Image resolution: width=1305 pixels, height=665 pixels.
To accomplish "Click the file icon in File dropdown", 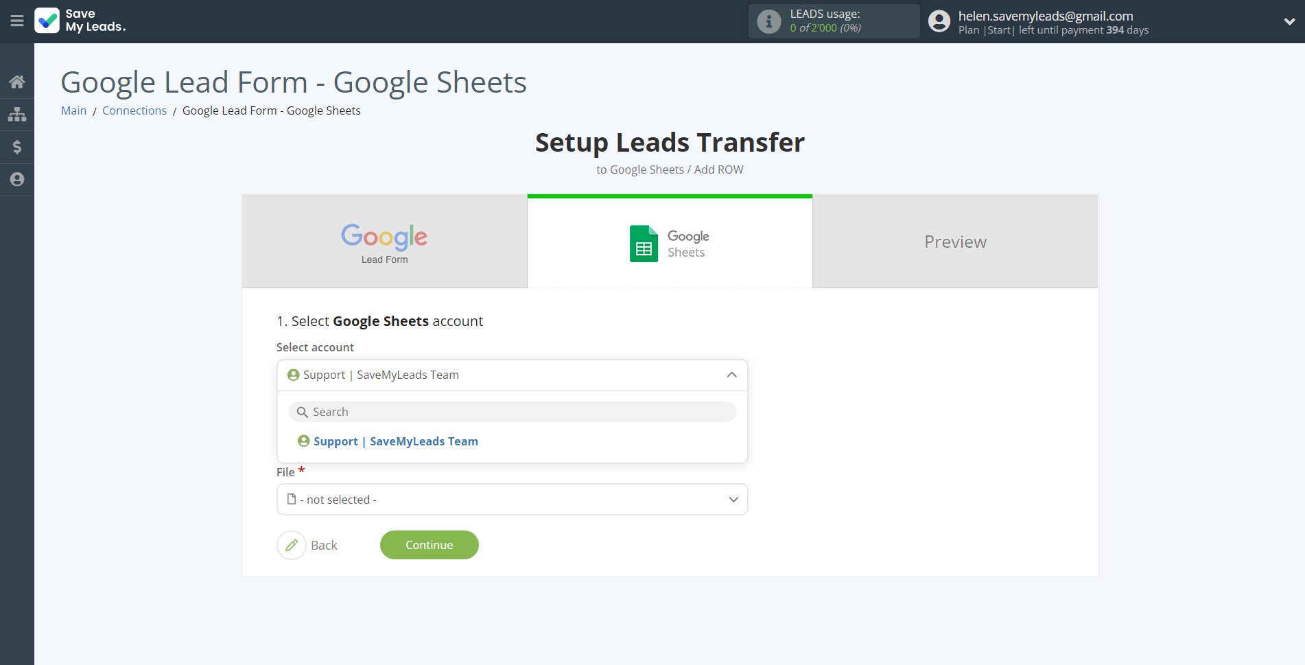I will (292, 500).
